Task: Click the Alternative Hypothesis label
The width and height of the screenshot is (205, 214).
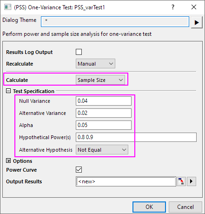Action: [x=46, y=150]
